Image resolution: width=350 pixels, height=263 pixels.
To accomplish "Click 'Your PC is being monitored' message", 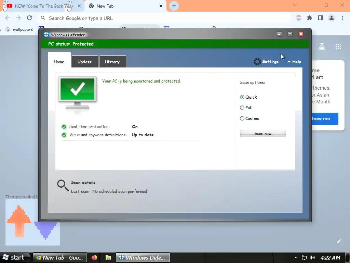I will (x=141, y=81).
